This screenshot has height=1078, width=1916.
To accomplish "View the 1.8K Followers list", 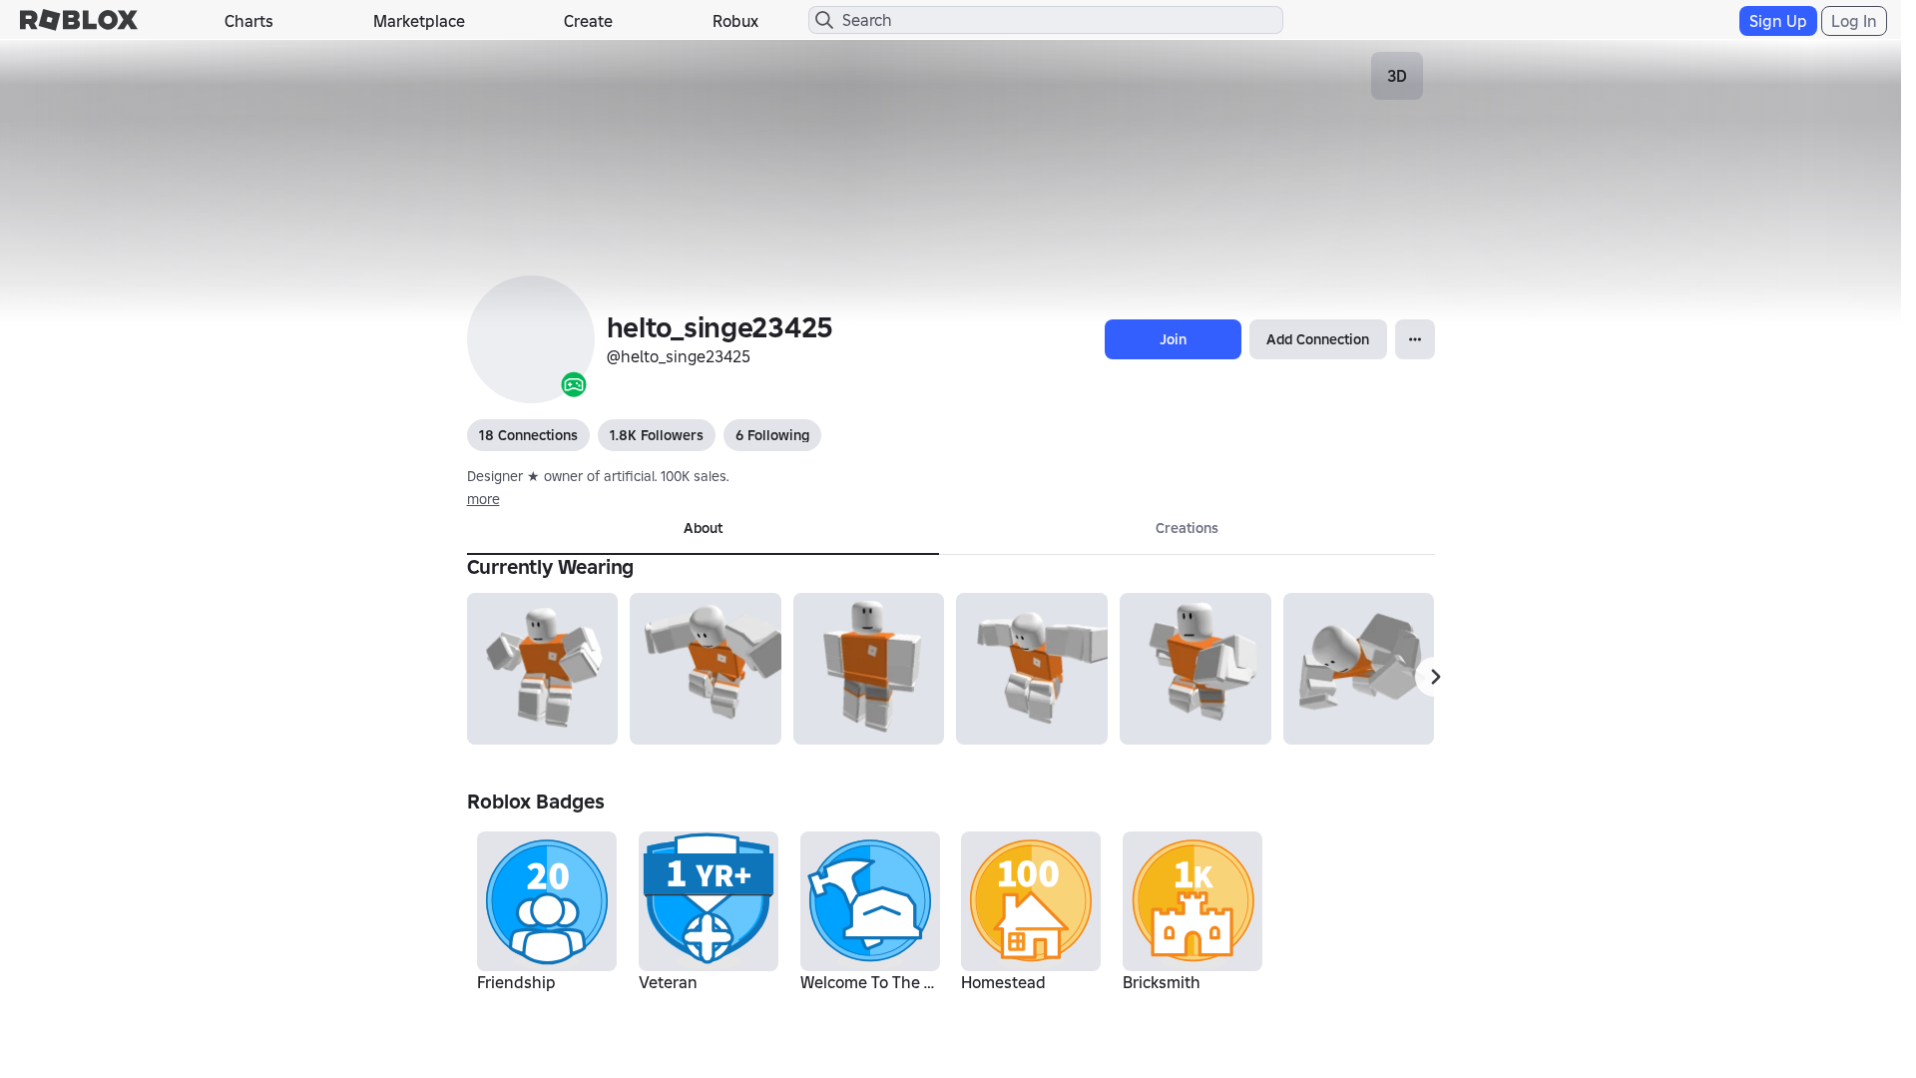I will (657, 435).
